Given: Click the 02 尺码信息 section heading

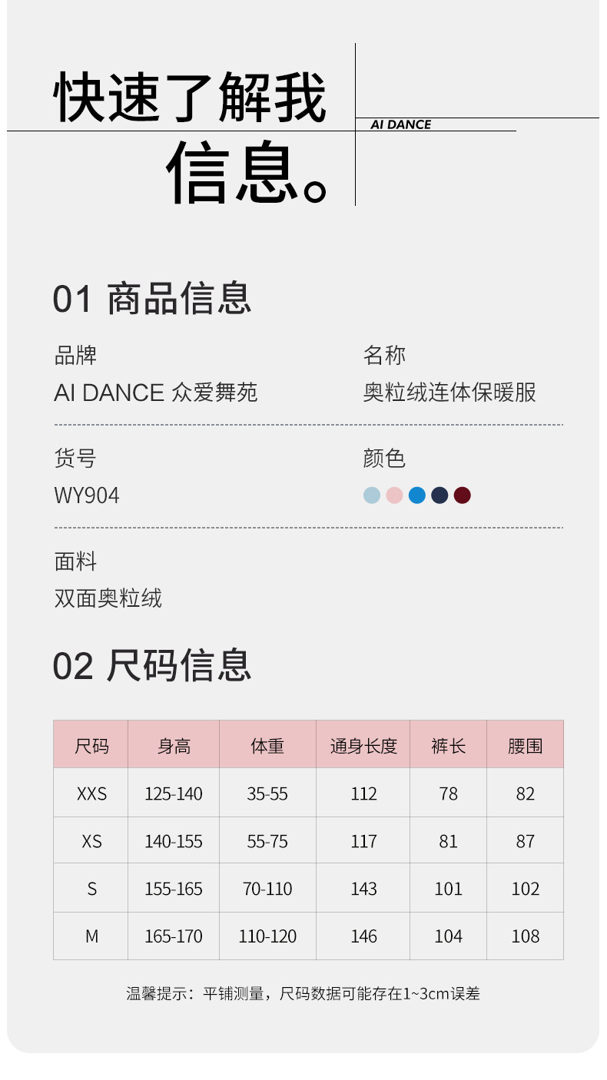Looking at the screenshot, I should tap(152, 665).
